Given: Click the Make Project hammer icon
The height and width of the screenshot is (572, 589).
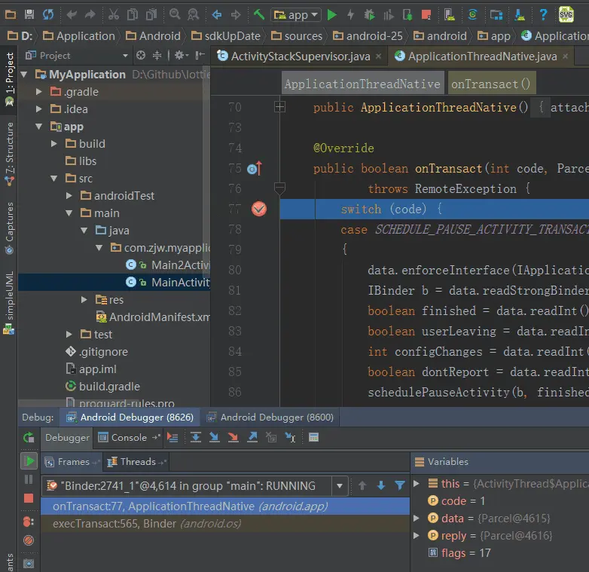Looking at the screenshot, I should [258, 14].
